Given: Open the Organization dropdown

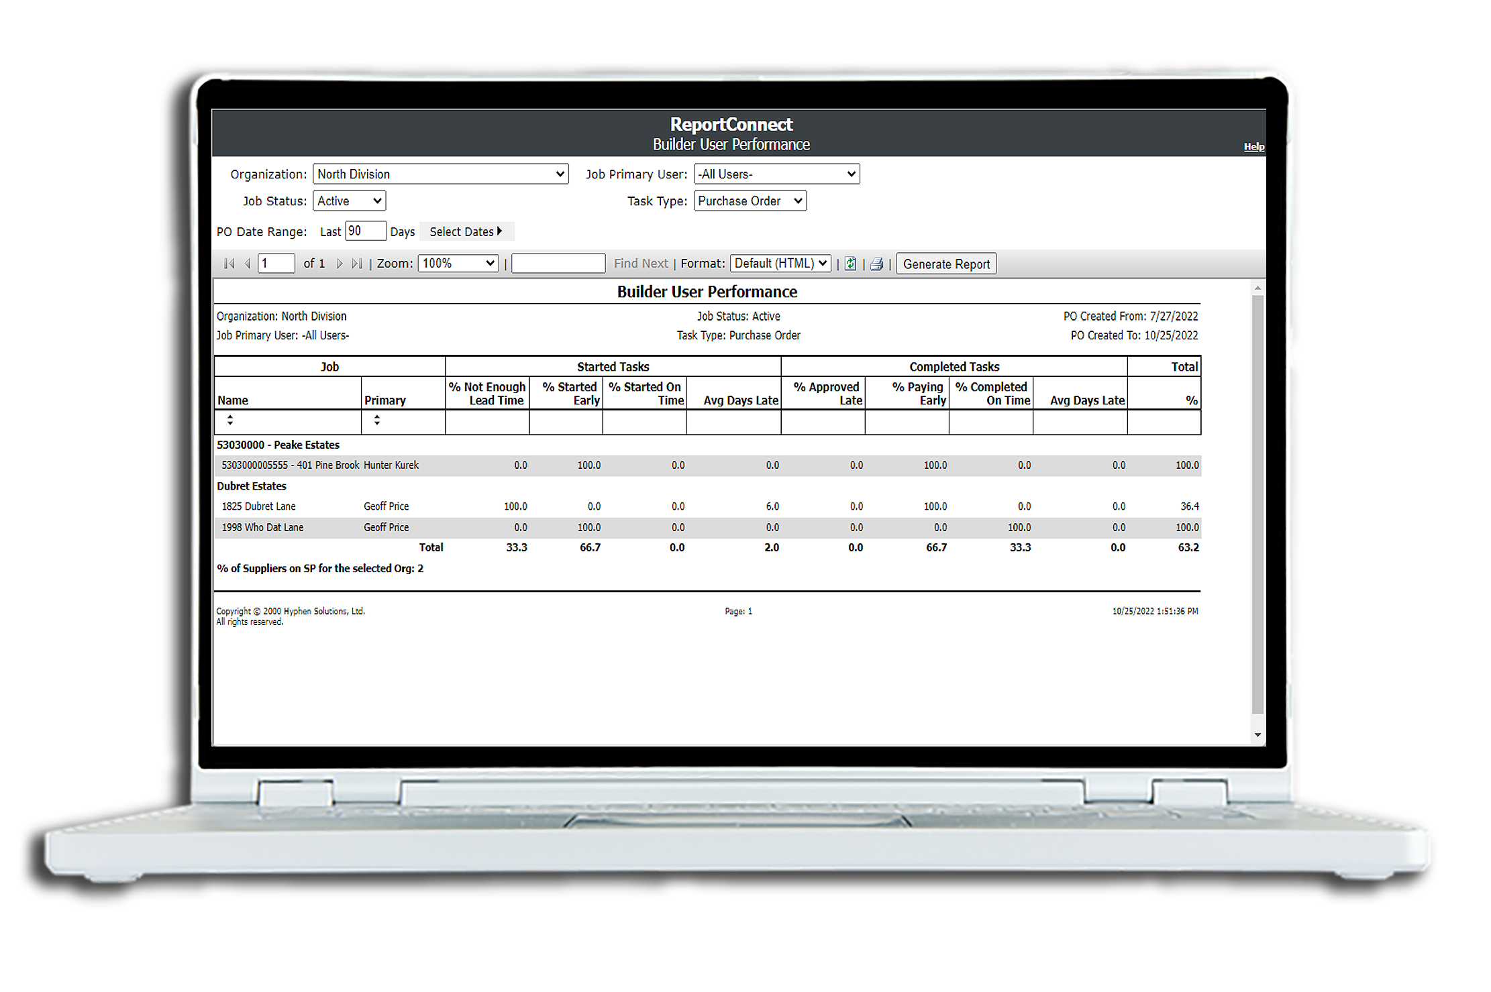Looking at the screenshot, I should 441,174.
